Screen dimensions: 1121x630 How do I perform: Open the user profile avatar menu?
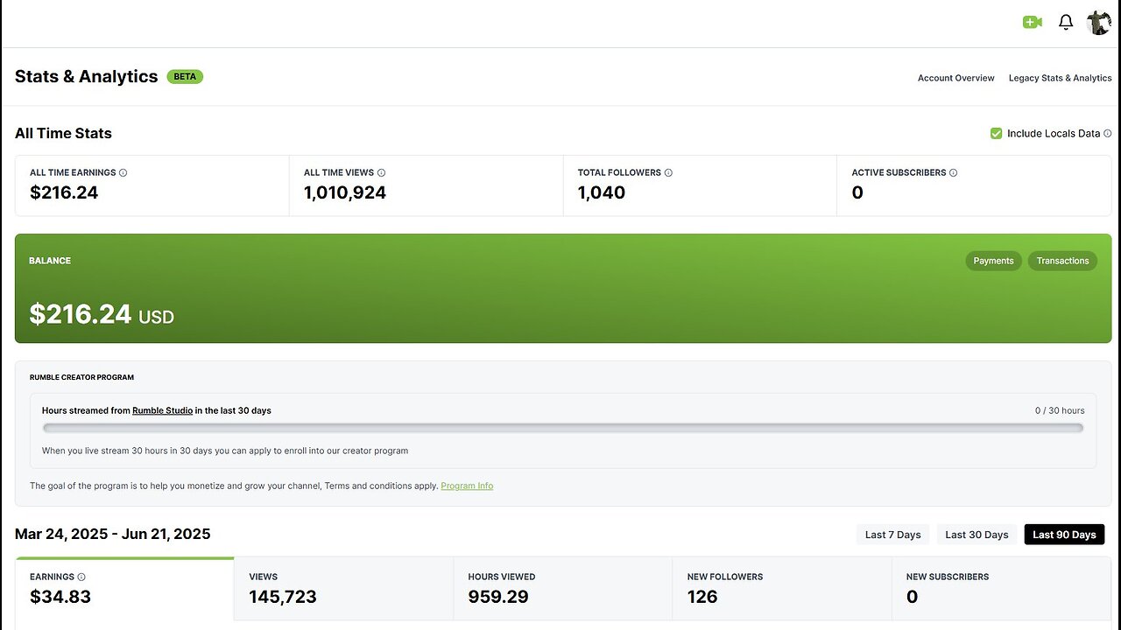coord(1098,23)
